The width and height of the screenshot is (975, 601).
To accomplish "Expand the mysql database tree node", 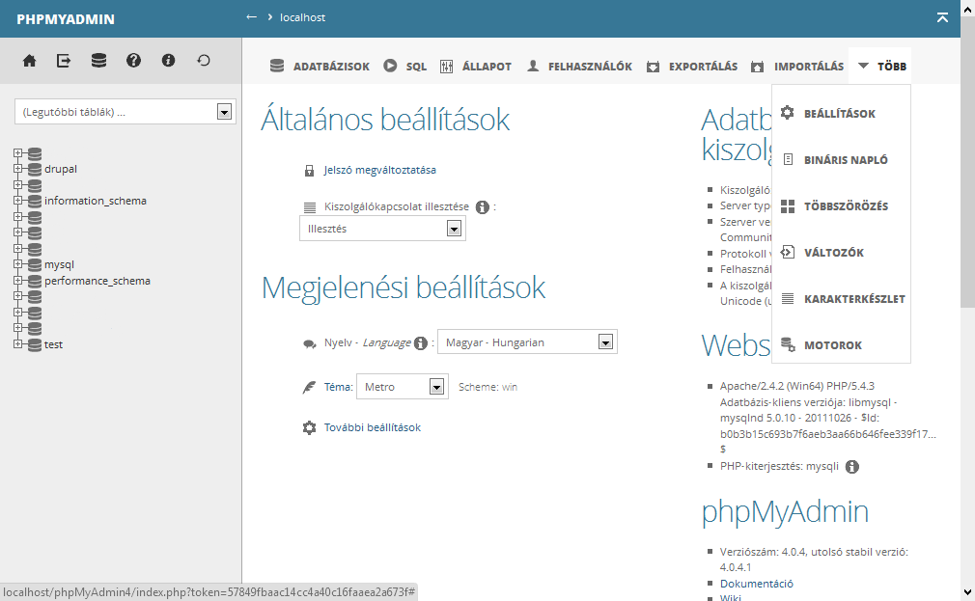I will tap(17, 263).
